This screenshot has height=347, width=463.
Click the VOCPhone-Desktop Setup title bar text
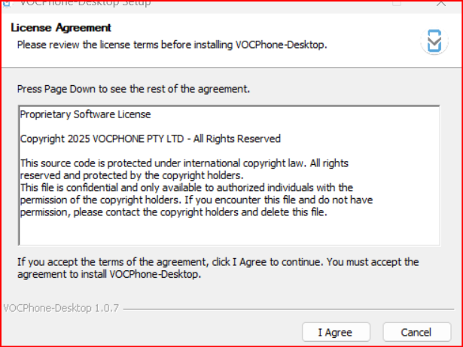click(x=85, y=3)
